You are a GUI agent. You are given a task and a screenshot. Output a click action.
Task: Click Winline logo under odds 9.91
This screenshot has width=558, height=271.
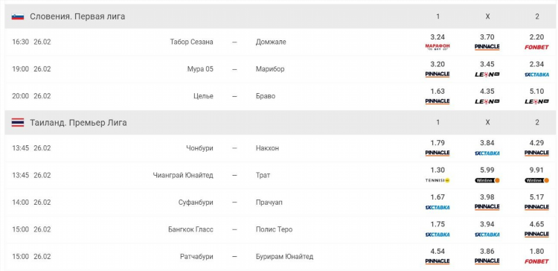point(536,180)
